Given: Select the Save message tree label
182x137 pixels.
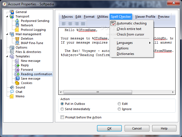Looking at the screenshot, I should point(31,78).
